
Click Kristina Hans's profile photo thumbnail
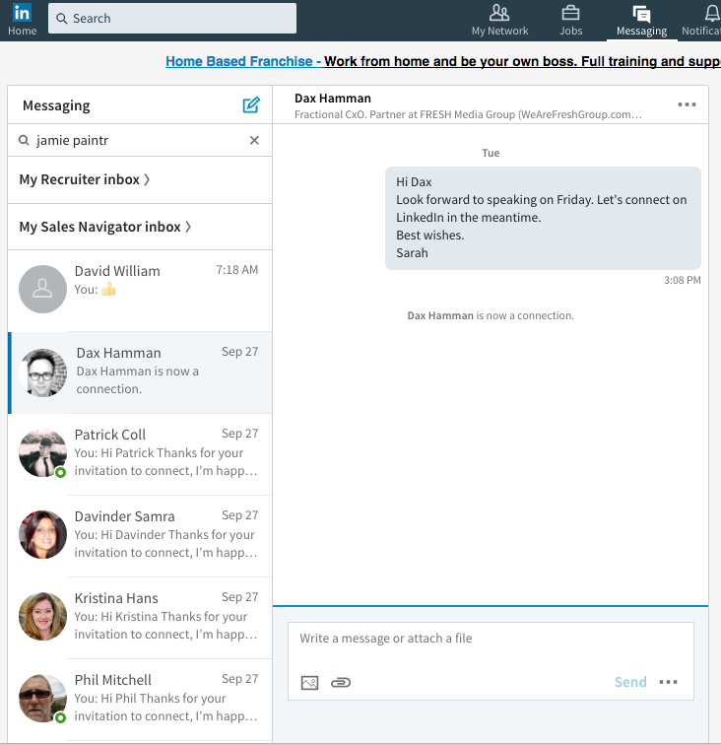(x=42, y=616)
